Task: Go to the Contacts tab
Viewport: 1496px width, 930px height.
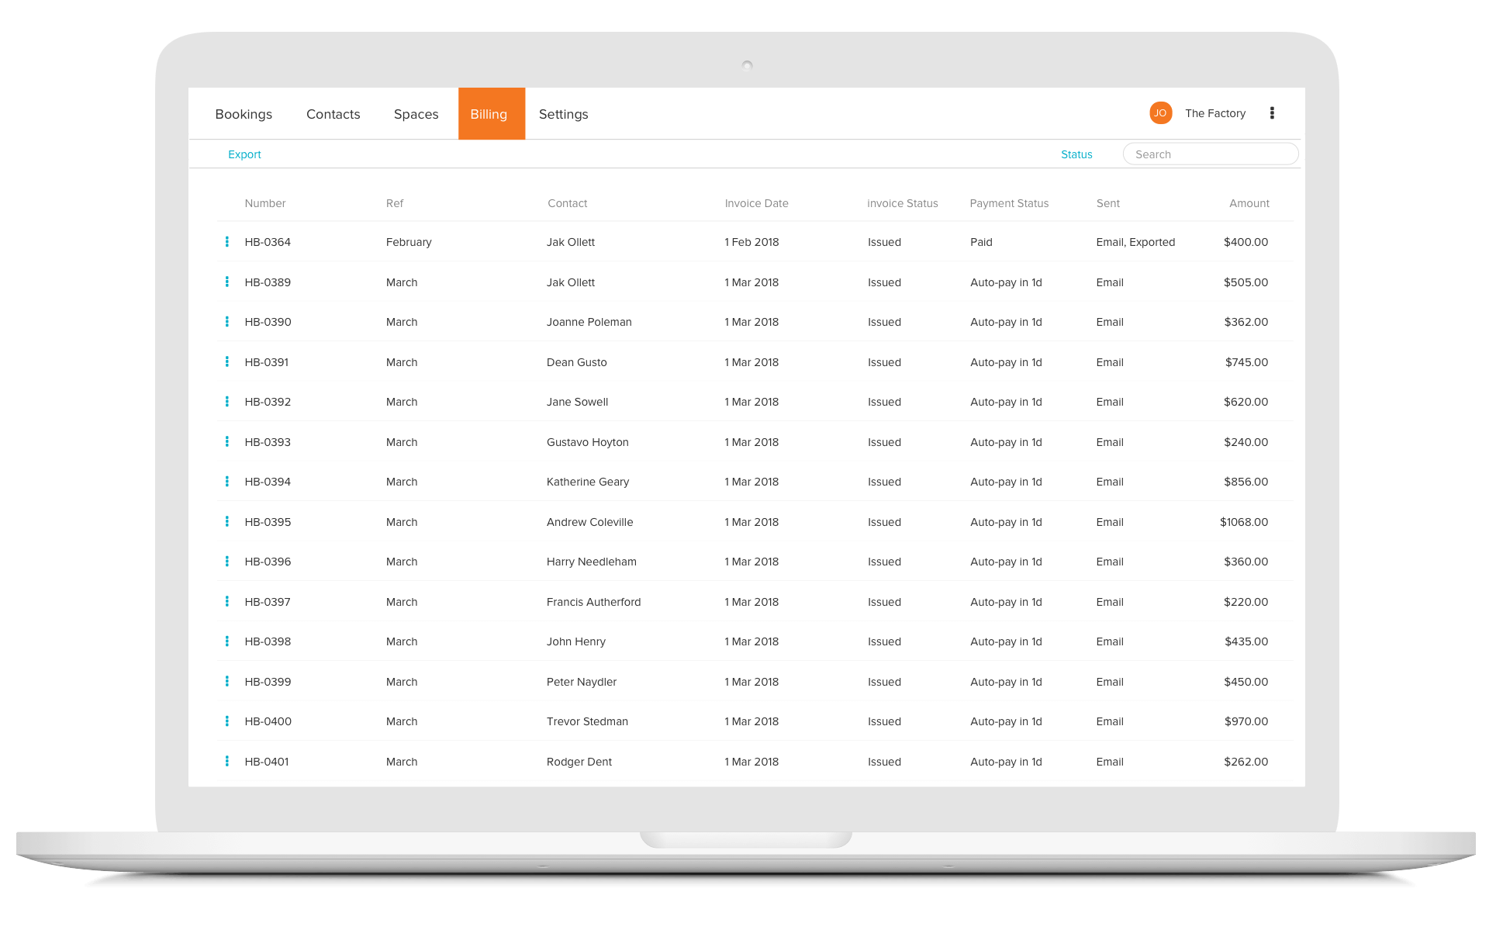Action: pos(333,114)
